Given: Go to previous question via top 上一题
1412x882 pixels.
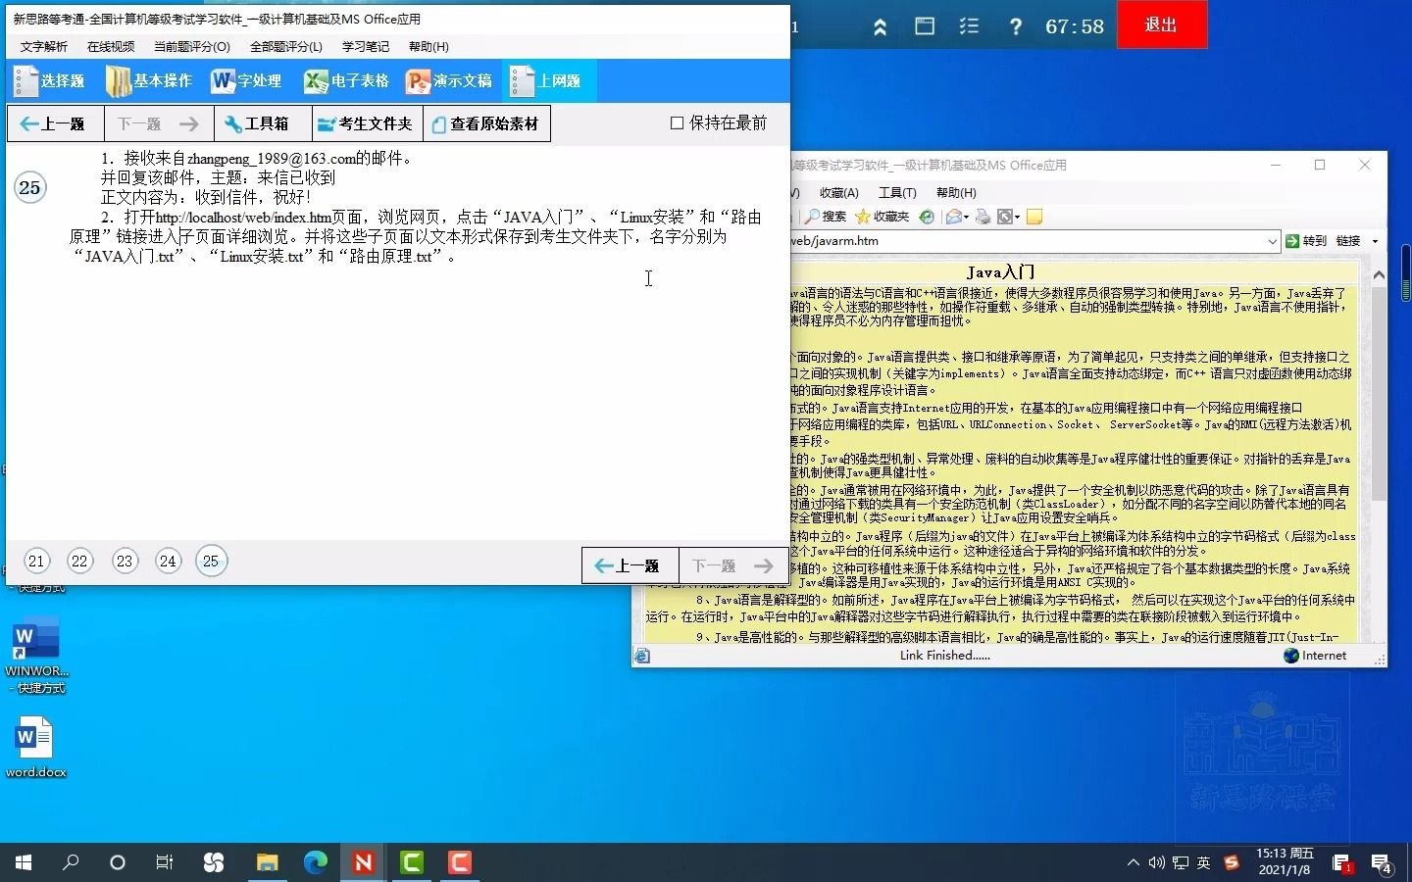Looking at the screenshot, I should point(54,124).
